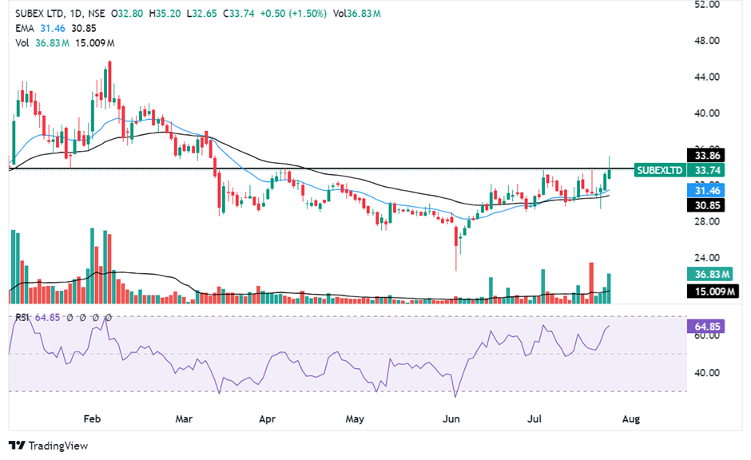Click the green 36.83M volume tag
The width and height of the screenshot is (751, 460).
coord(709,274)
